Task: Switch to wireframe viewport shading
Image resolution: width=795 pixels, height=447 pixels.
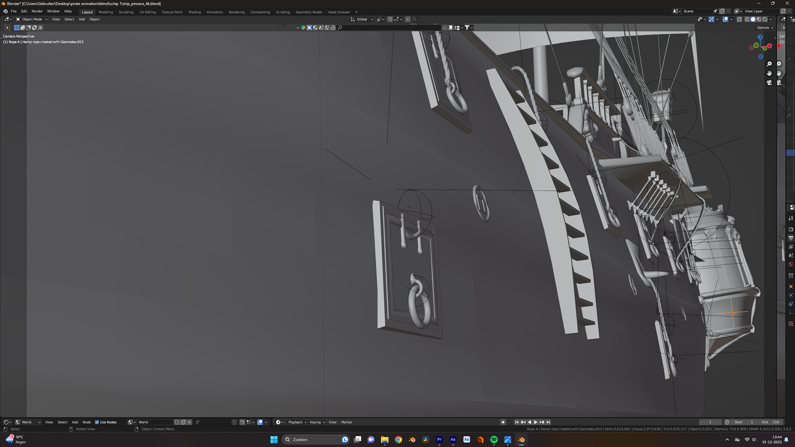Action: [747, 19]
